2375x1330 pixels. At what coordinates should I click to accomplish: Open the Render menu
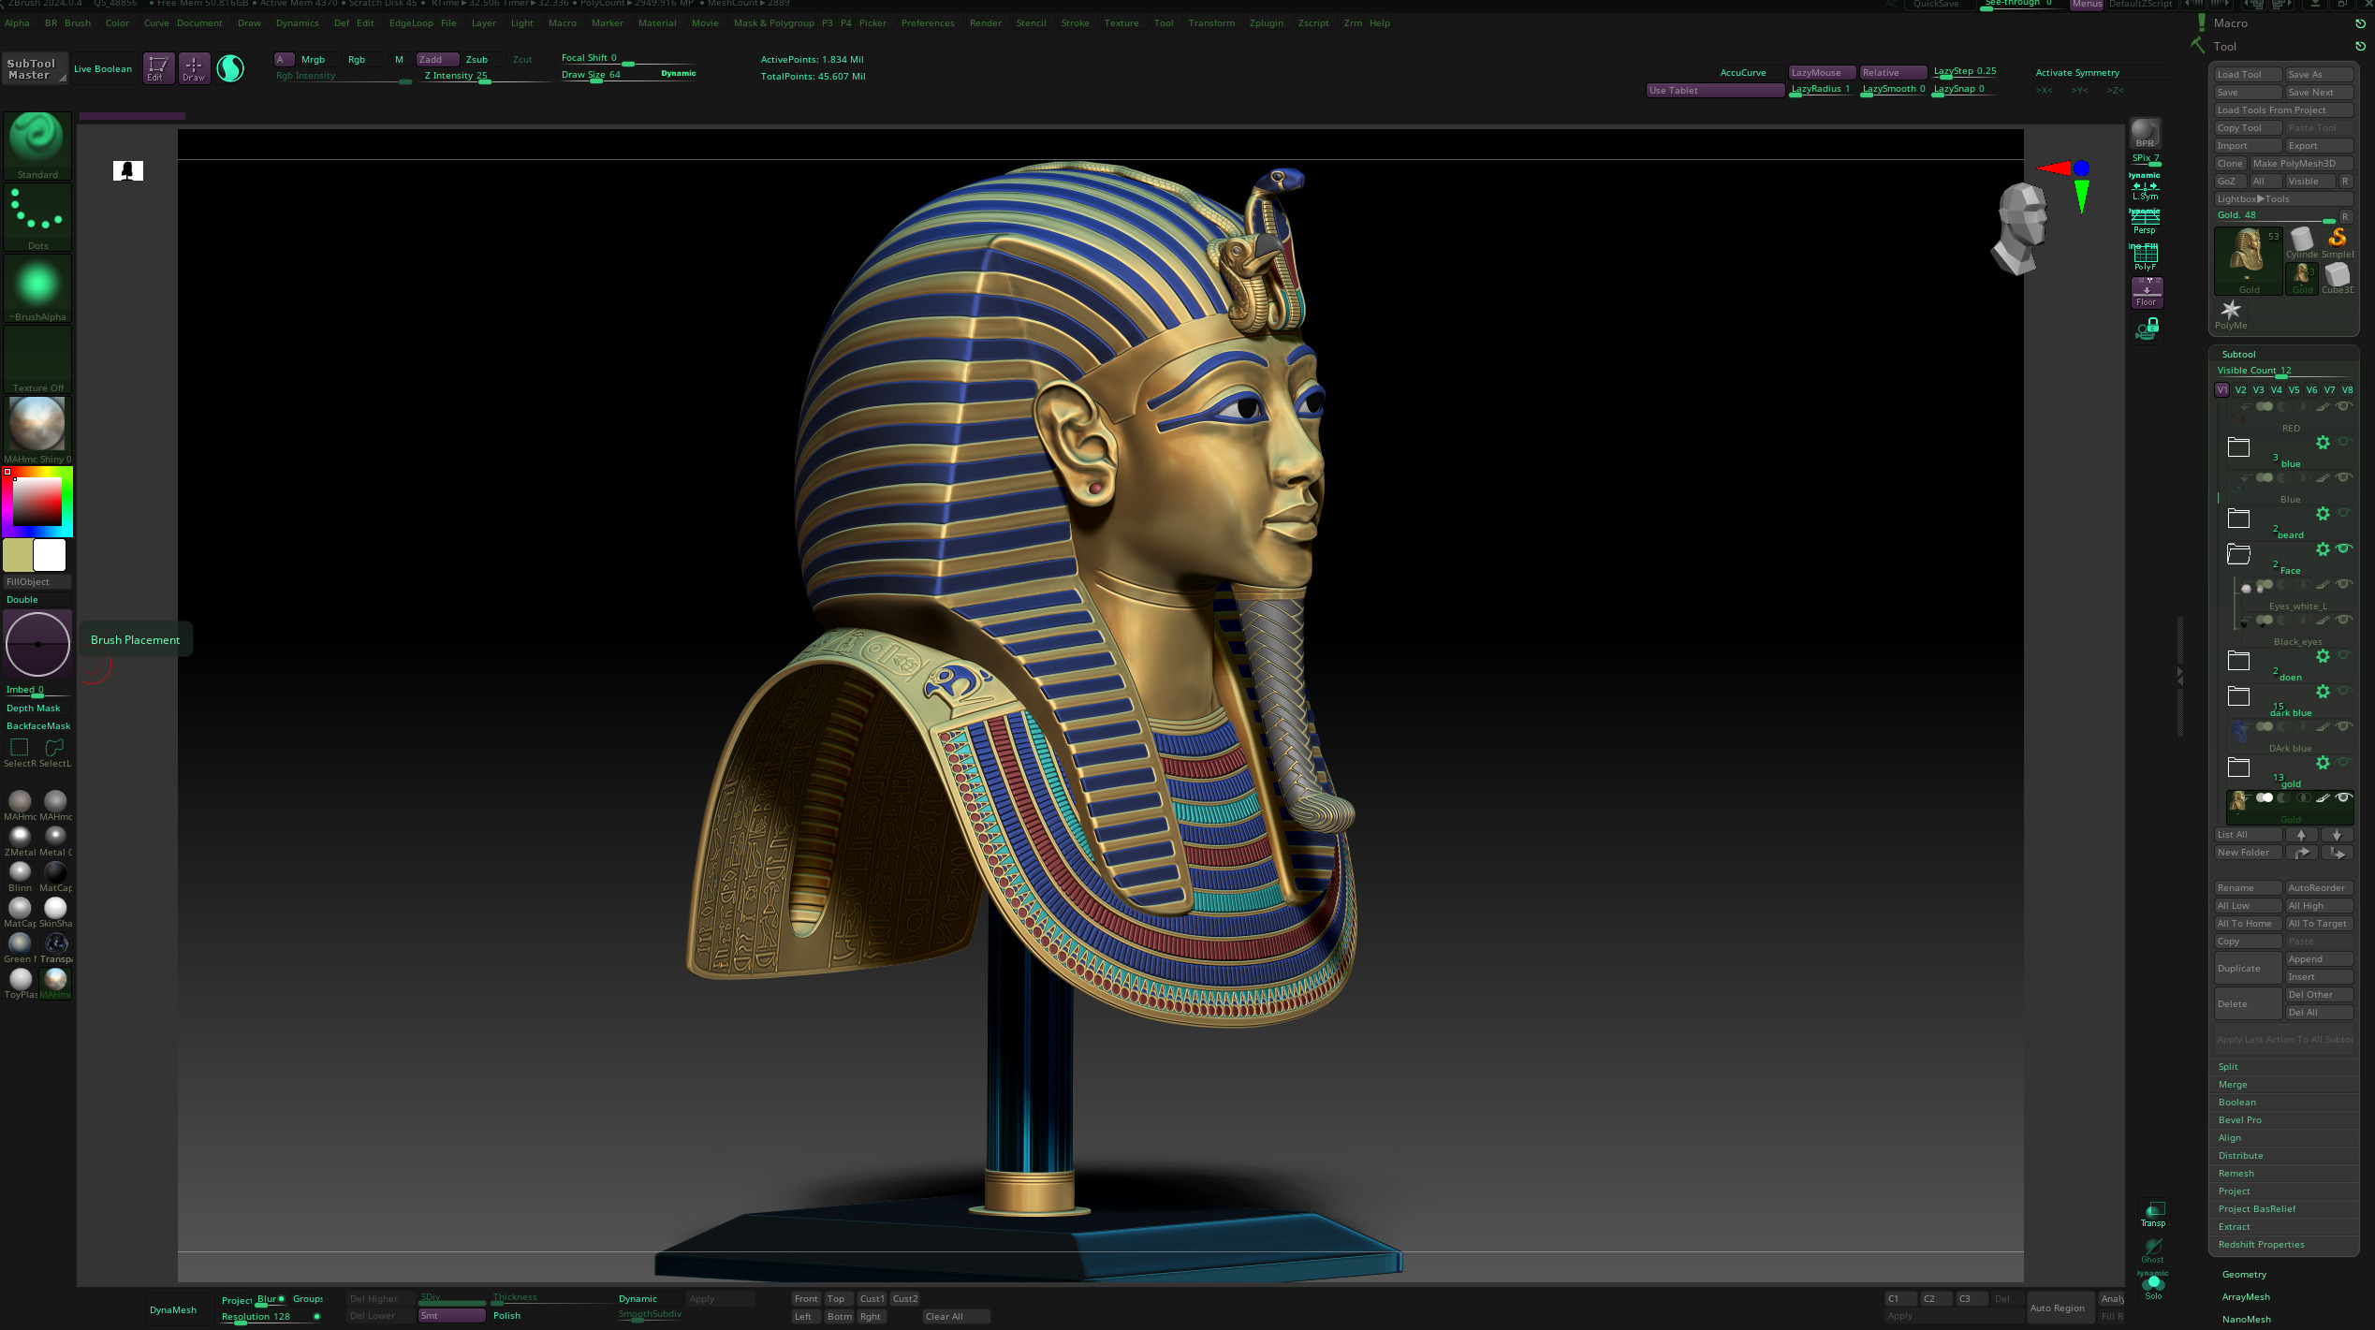[985, 23]
